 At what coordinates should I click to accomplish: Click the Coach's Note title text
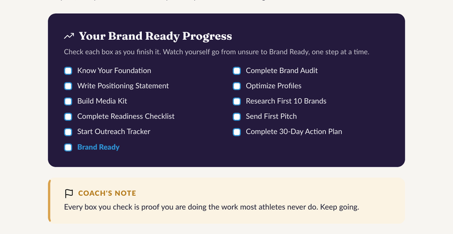click(107, 193)
